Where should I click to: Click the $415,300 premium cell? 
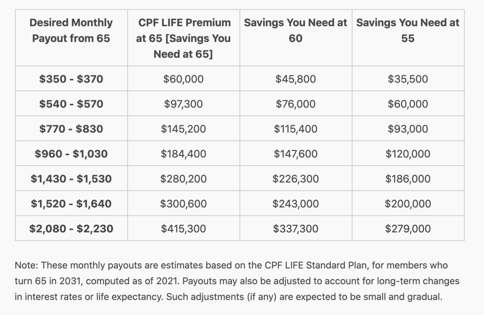pos(183,229)
